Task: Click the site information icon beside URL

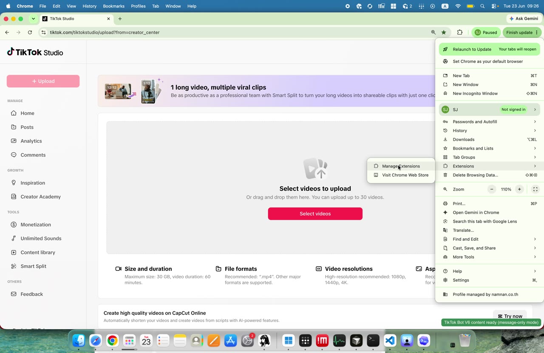Action: (43, 32)
